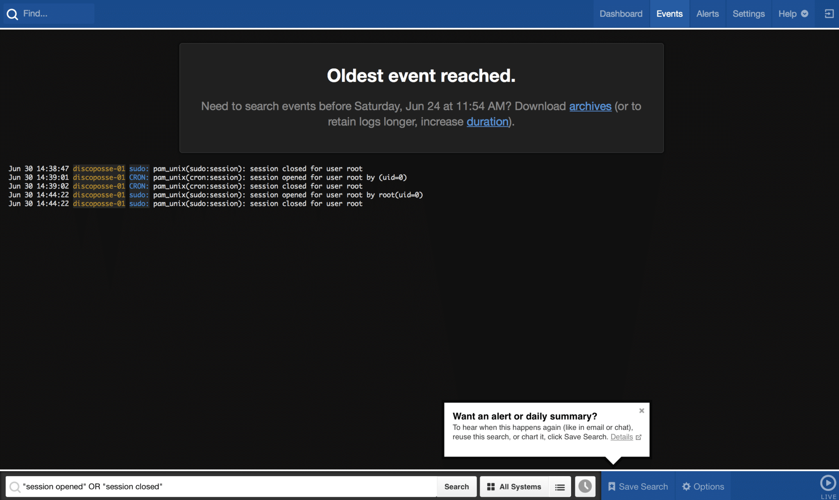The image size is (839, 500).
Task: Click the Save Search bookmark icon
Action: pyautogui.click(x=612, y=486)
